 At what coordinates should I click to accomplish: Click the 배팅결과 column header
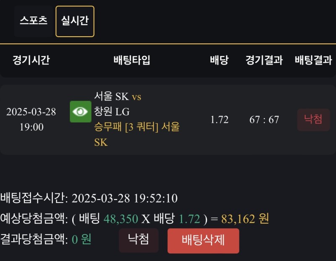(313, 60)
